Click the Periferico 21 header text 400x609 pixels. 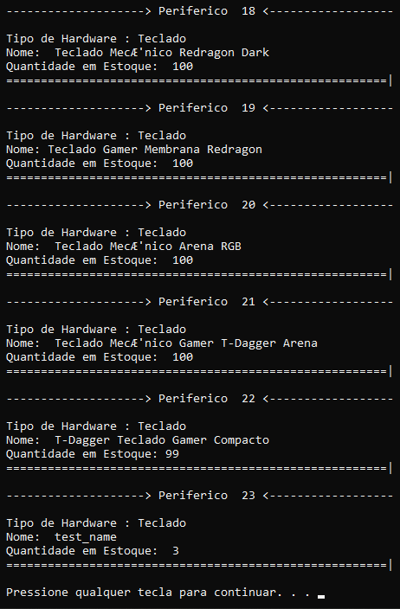click(207, 302)
